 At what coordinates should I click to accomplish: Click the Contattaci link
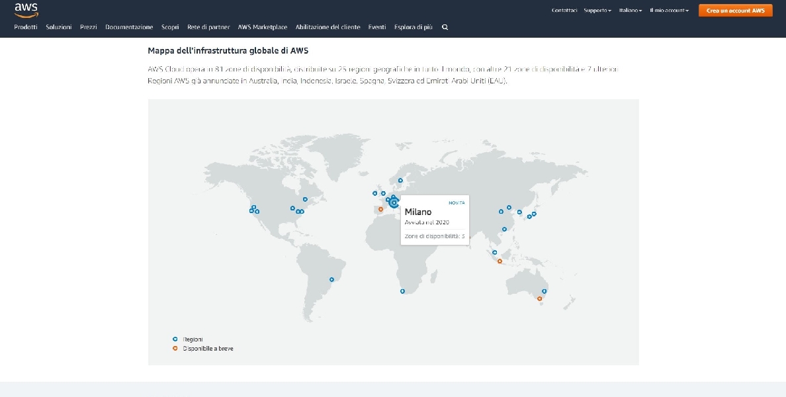click(564, 11)
